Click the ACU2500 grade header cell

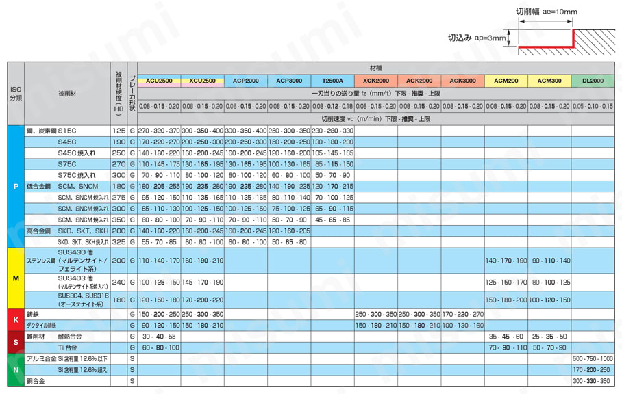pyautogui.click(x=159, y=81)
